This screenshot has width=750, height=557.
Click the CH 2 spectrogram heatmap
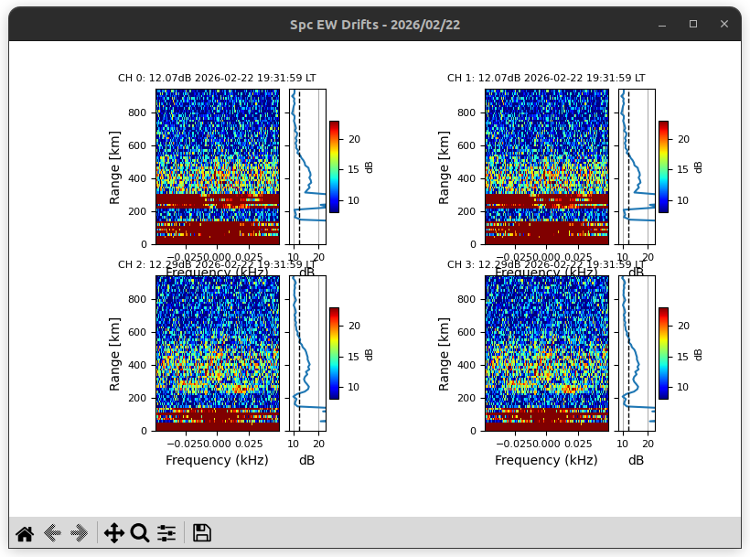tap(217, 353)
